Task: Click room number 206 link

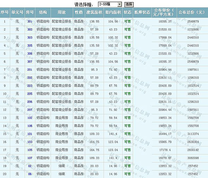Action: click(x=30, y=101)
